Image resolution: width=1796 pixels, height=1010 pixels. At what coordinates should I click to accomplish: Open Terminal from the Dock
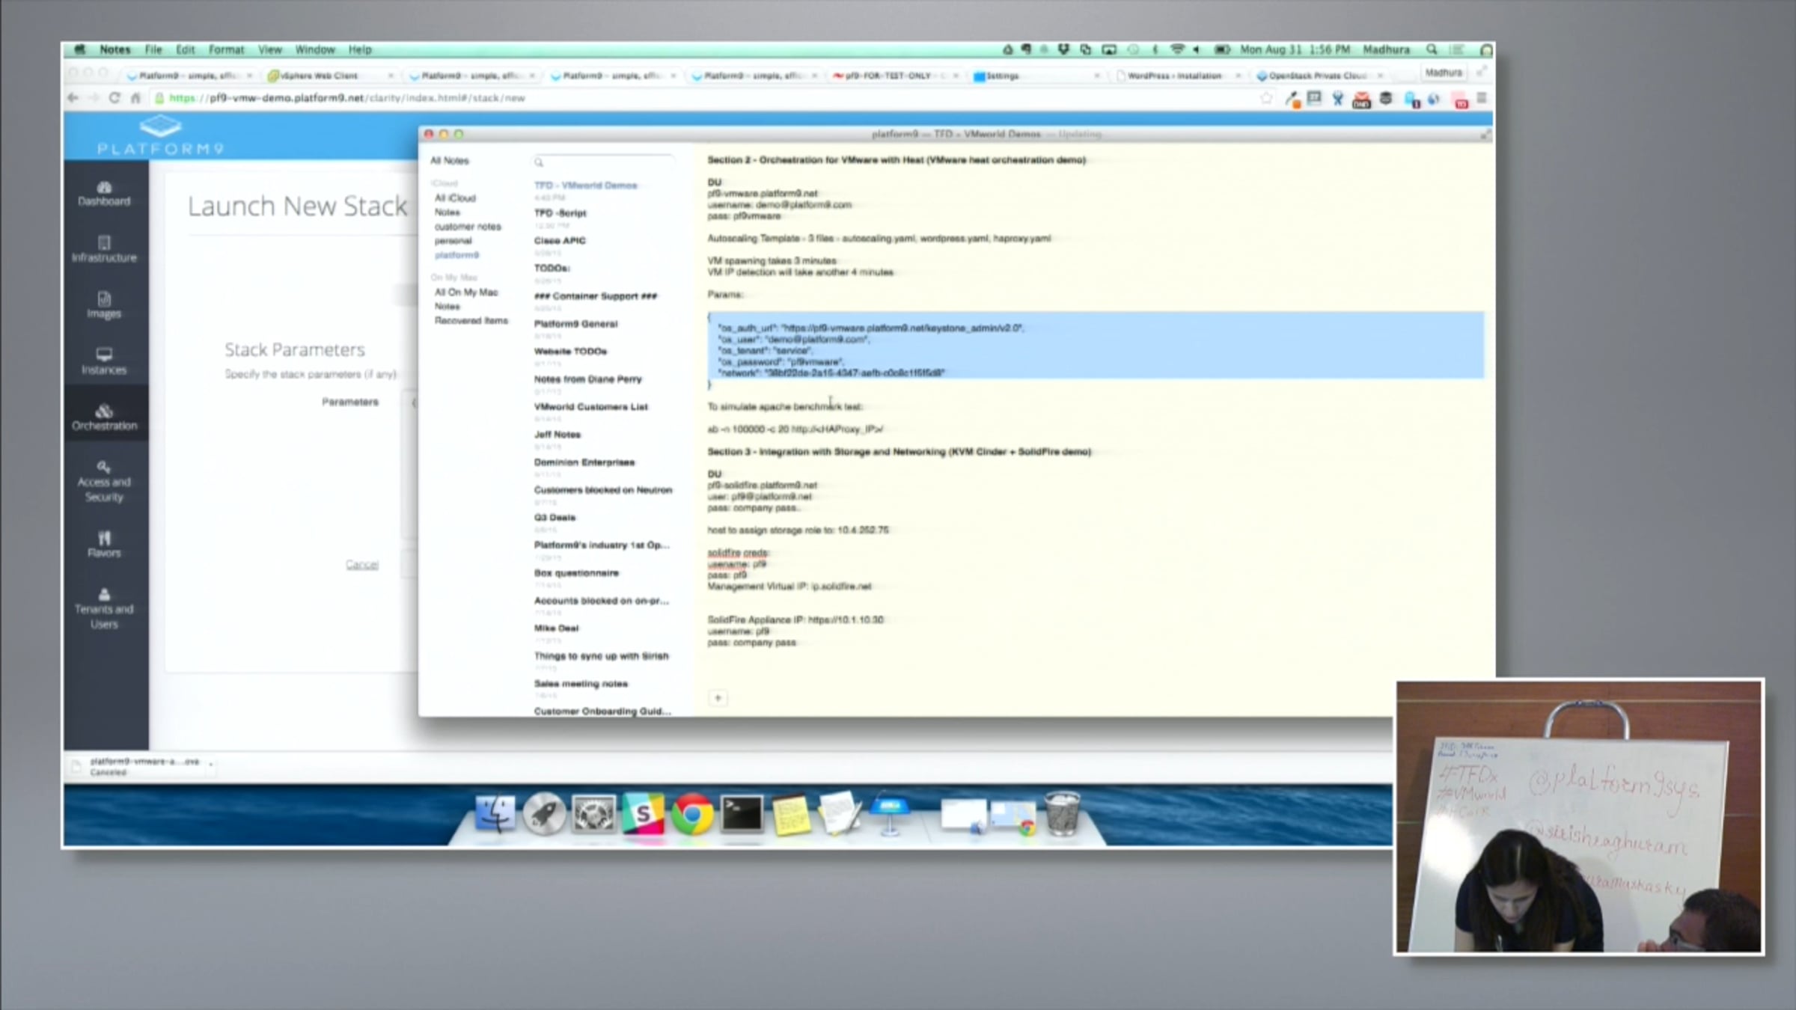tap(742, 814)
